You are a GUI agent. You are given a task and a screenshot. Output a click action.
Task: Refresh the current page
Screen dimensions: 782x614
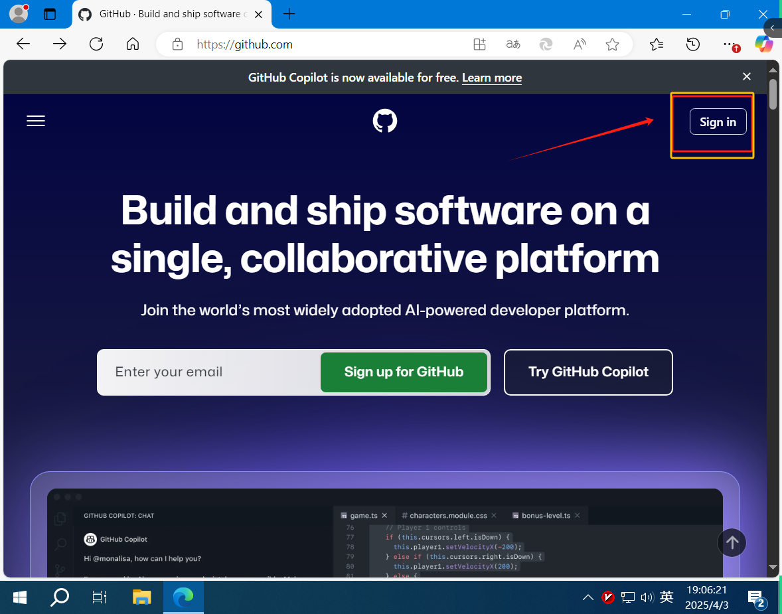coord(96,44)
